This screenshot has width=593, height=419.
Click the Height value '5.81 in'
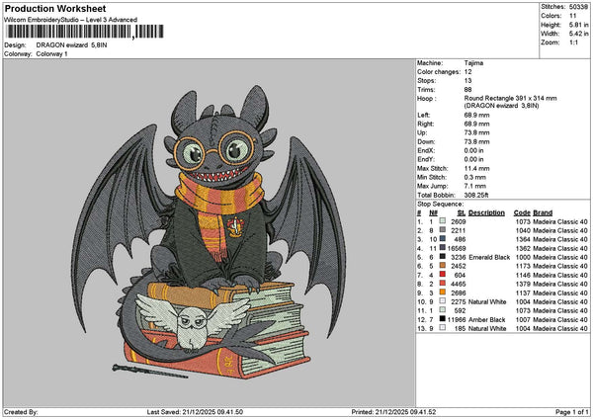coord(578,25)
